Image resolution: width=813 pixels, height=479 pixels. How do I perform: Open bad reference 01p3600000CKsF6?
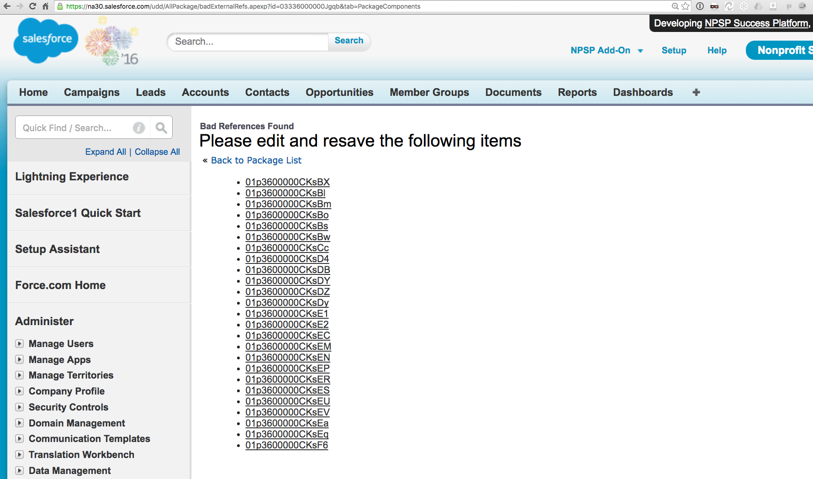tap(286, 445)
